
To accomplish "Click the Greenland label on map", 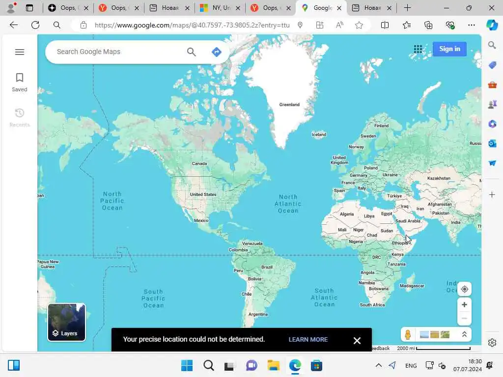I will click(289, 105).
